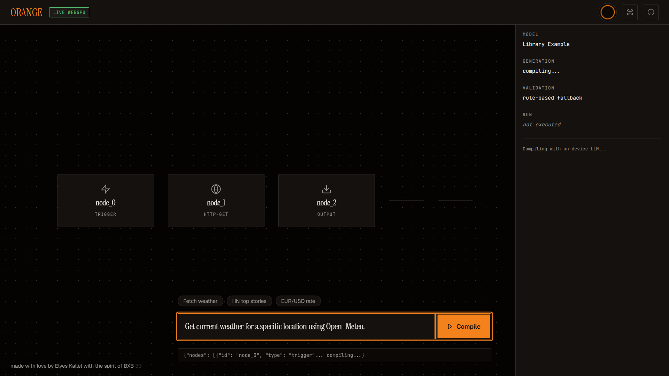
Task: Open the info icon button
Action: coord(651,12)
